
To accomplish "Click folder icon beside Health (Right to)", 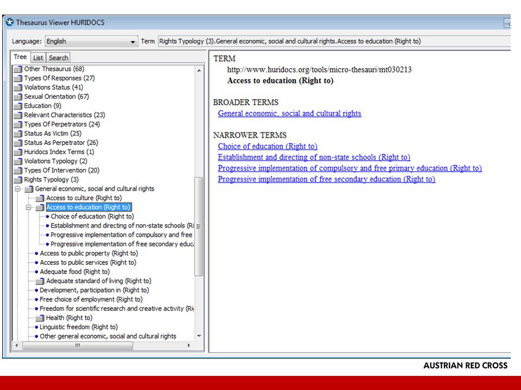I will point(40,318).
